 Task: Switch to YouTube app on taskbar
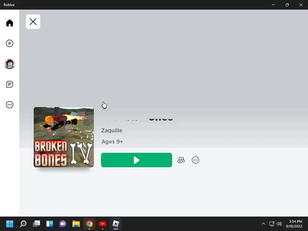(103, 224)
